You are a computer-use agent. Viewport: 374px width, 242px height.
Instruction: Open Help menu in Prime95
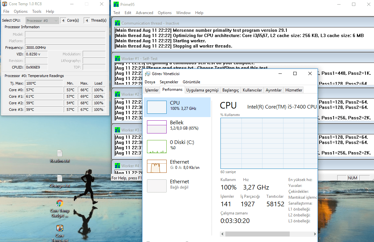pos(199,13)
